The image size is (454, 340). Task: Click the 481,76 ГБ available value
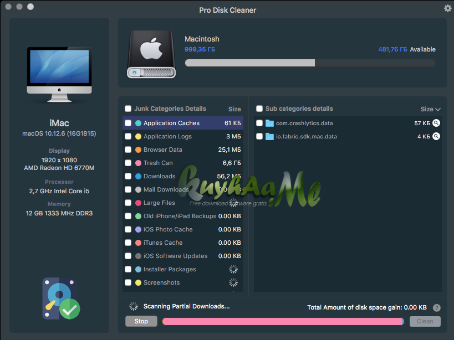point(392,49)
